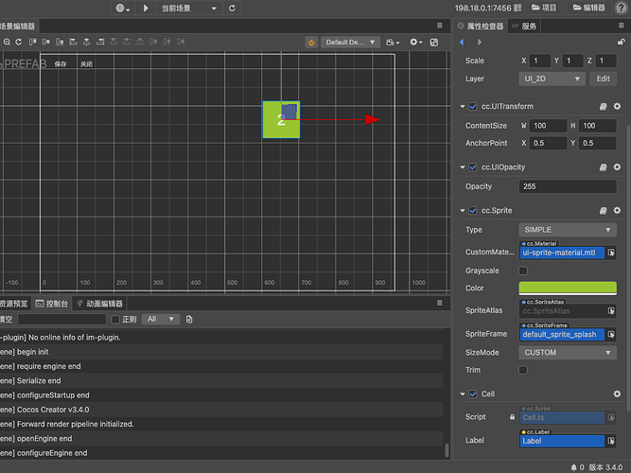Toggle the Trim checkbox
The height and width of the screenshot is (473, 631).
tap(523, 370)
